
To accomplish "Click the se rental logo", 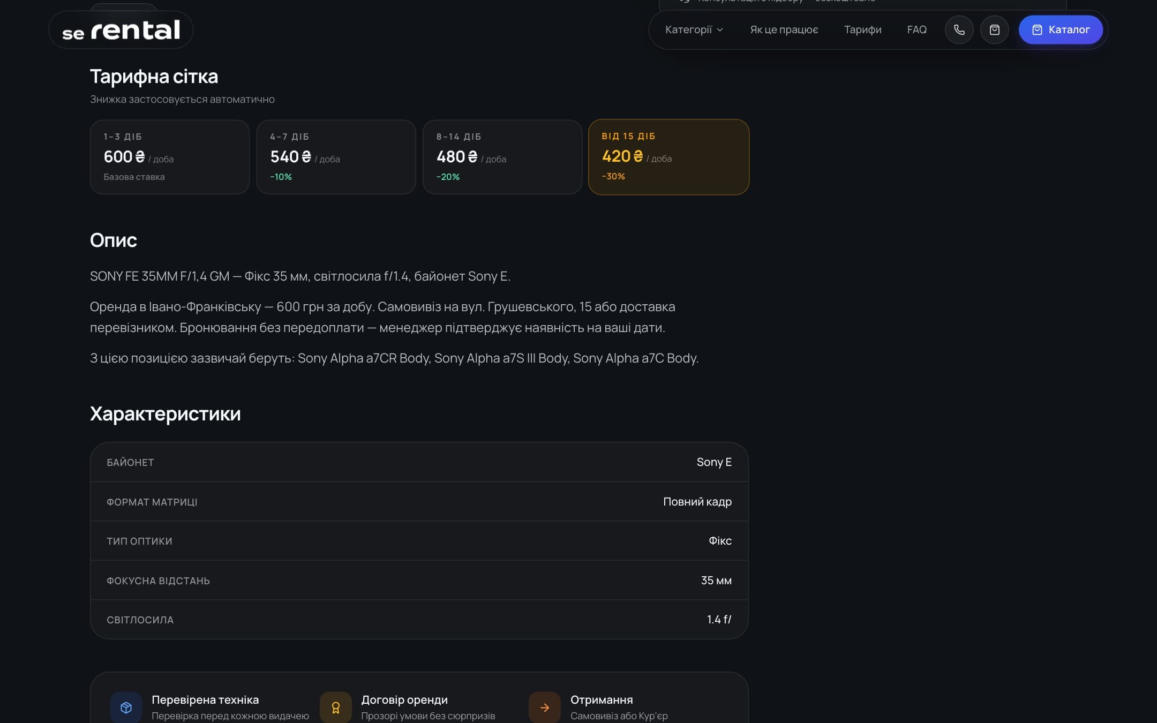I will pyautogui.click(x=121, y=30).
